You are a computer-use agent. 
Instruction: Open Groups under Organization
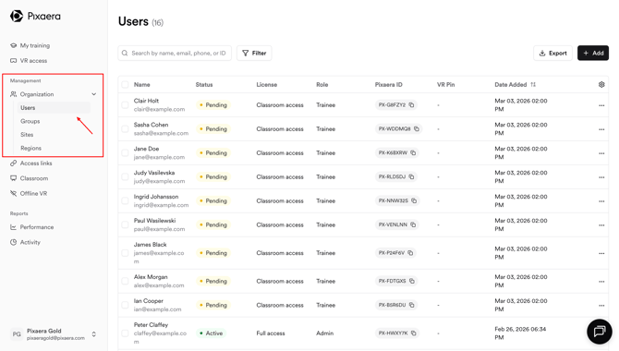pyautogui.click(x=30, y=121)
